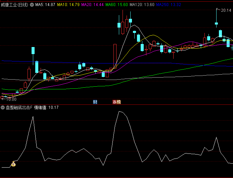Expand the 盘整触底出击F indicator dropdown

pyautogui.click(x=3, y=107)
